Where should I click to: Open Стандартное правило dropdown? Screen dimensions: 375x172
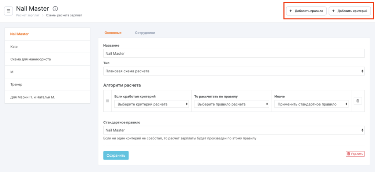234,130
